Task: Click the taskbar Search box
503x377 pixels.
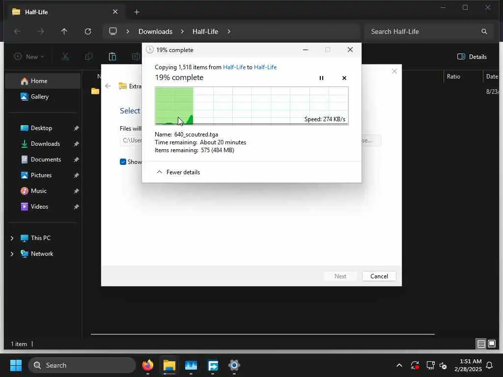Action: pos(82,365)
